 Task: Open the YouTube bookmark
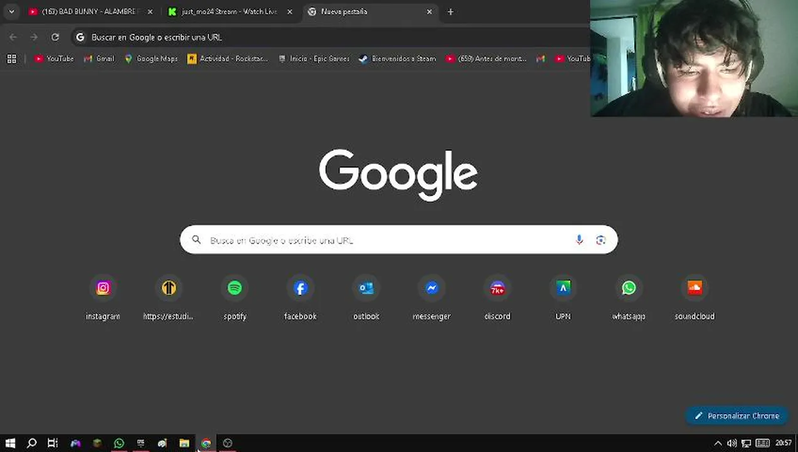click(x=54, y=58)
